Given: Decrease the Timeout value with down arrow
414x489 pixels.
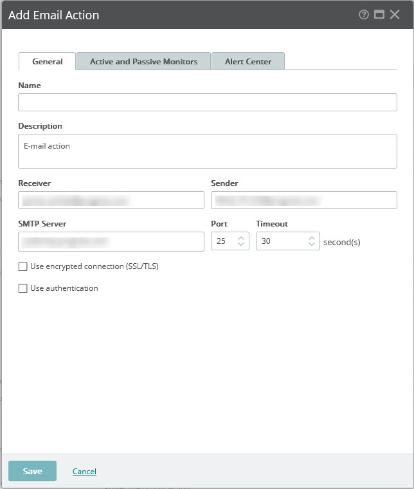Looking at the screenshot, I should (x=312, y=244).
